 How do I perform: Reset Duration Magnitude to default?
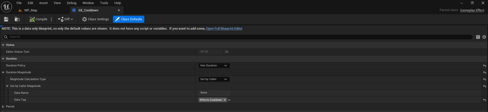click(x=485, y=72)
